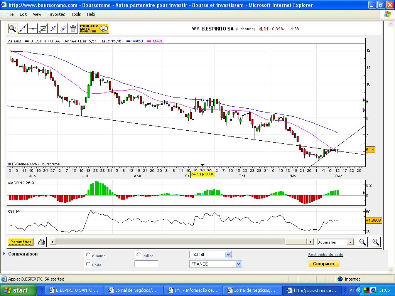Switch to the boursorama taskbar window

tap(312, 290)
